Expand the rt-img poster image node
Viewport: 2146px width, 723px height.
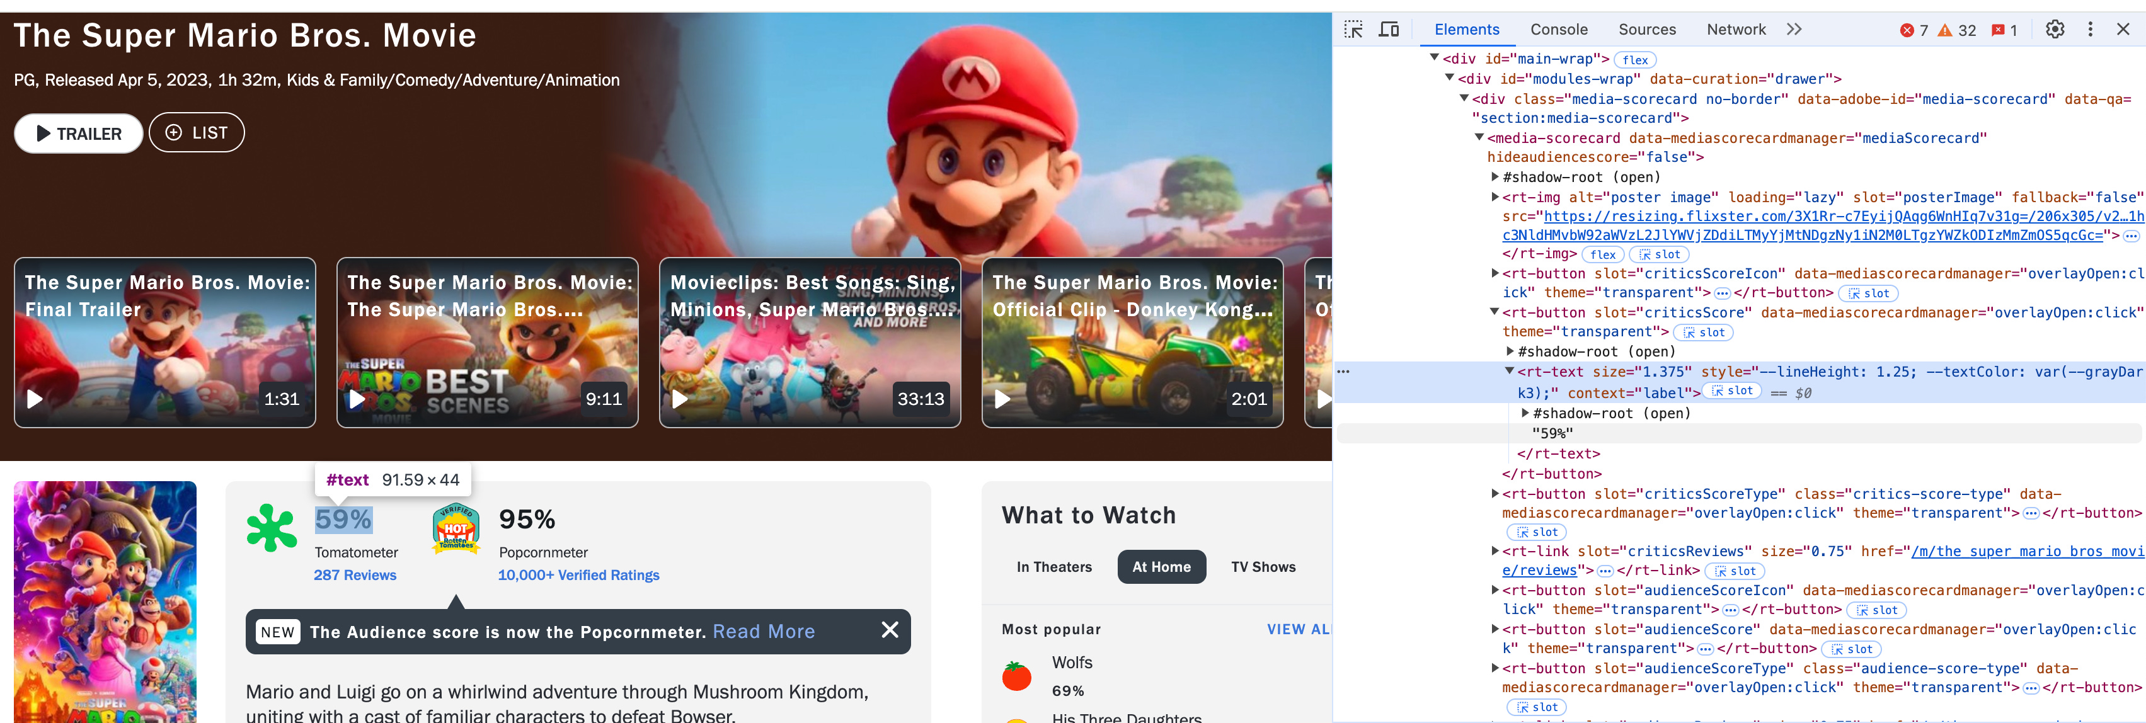(x=1495, y=197)
